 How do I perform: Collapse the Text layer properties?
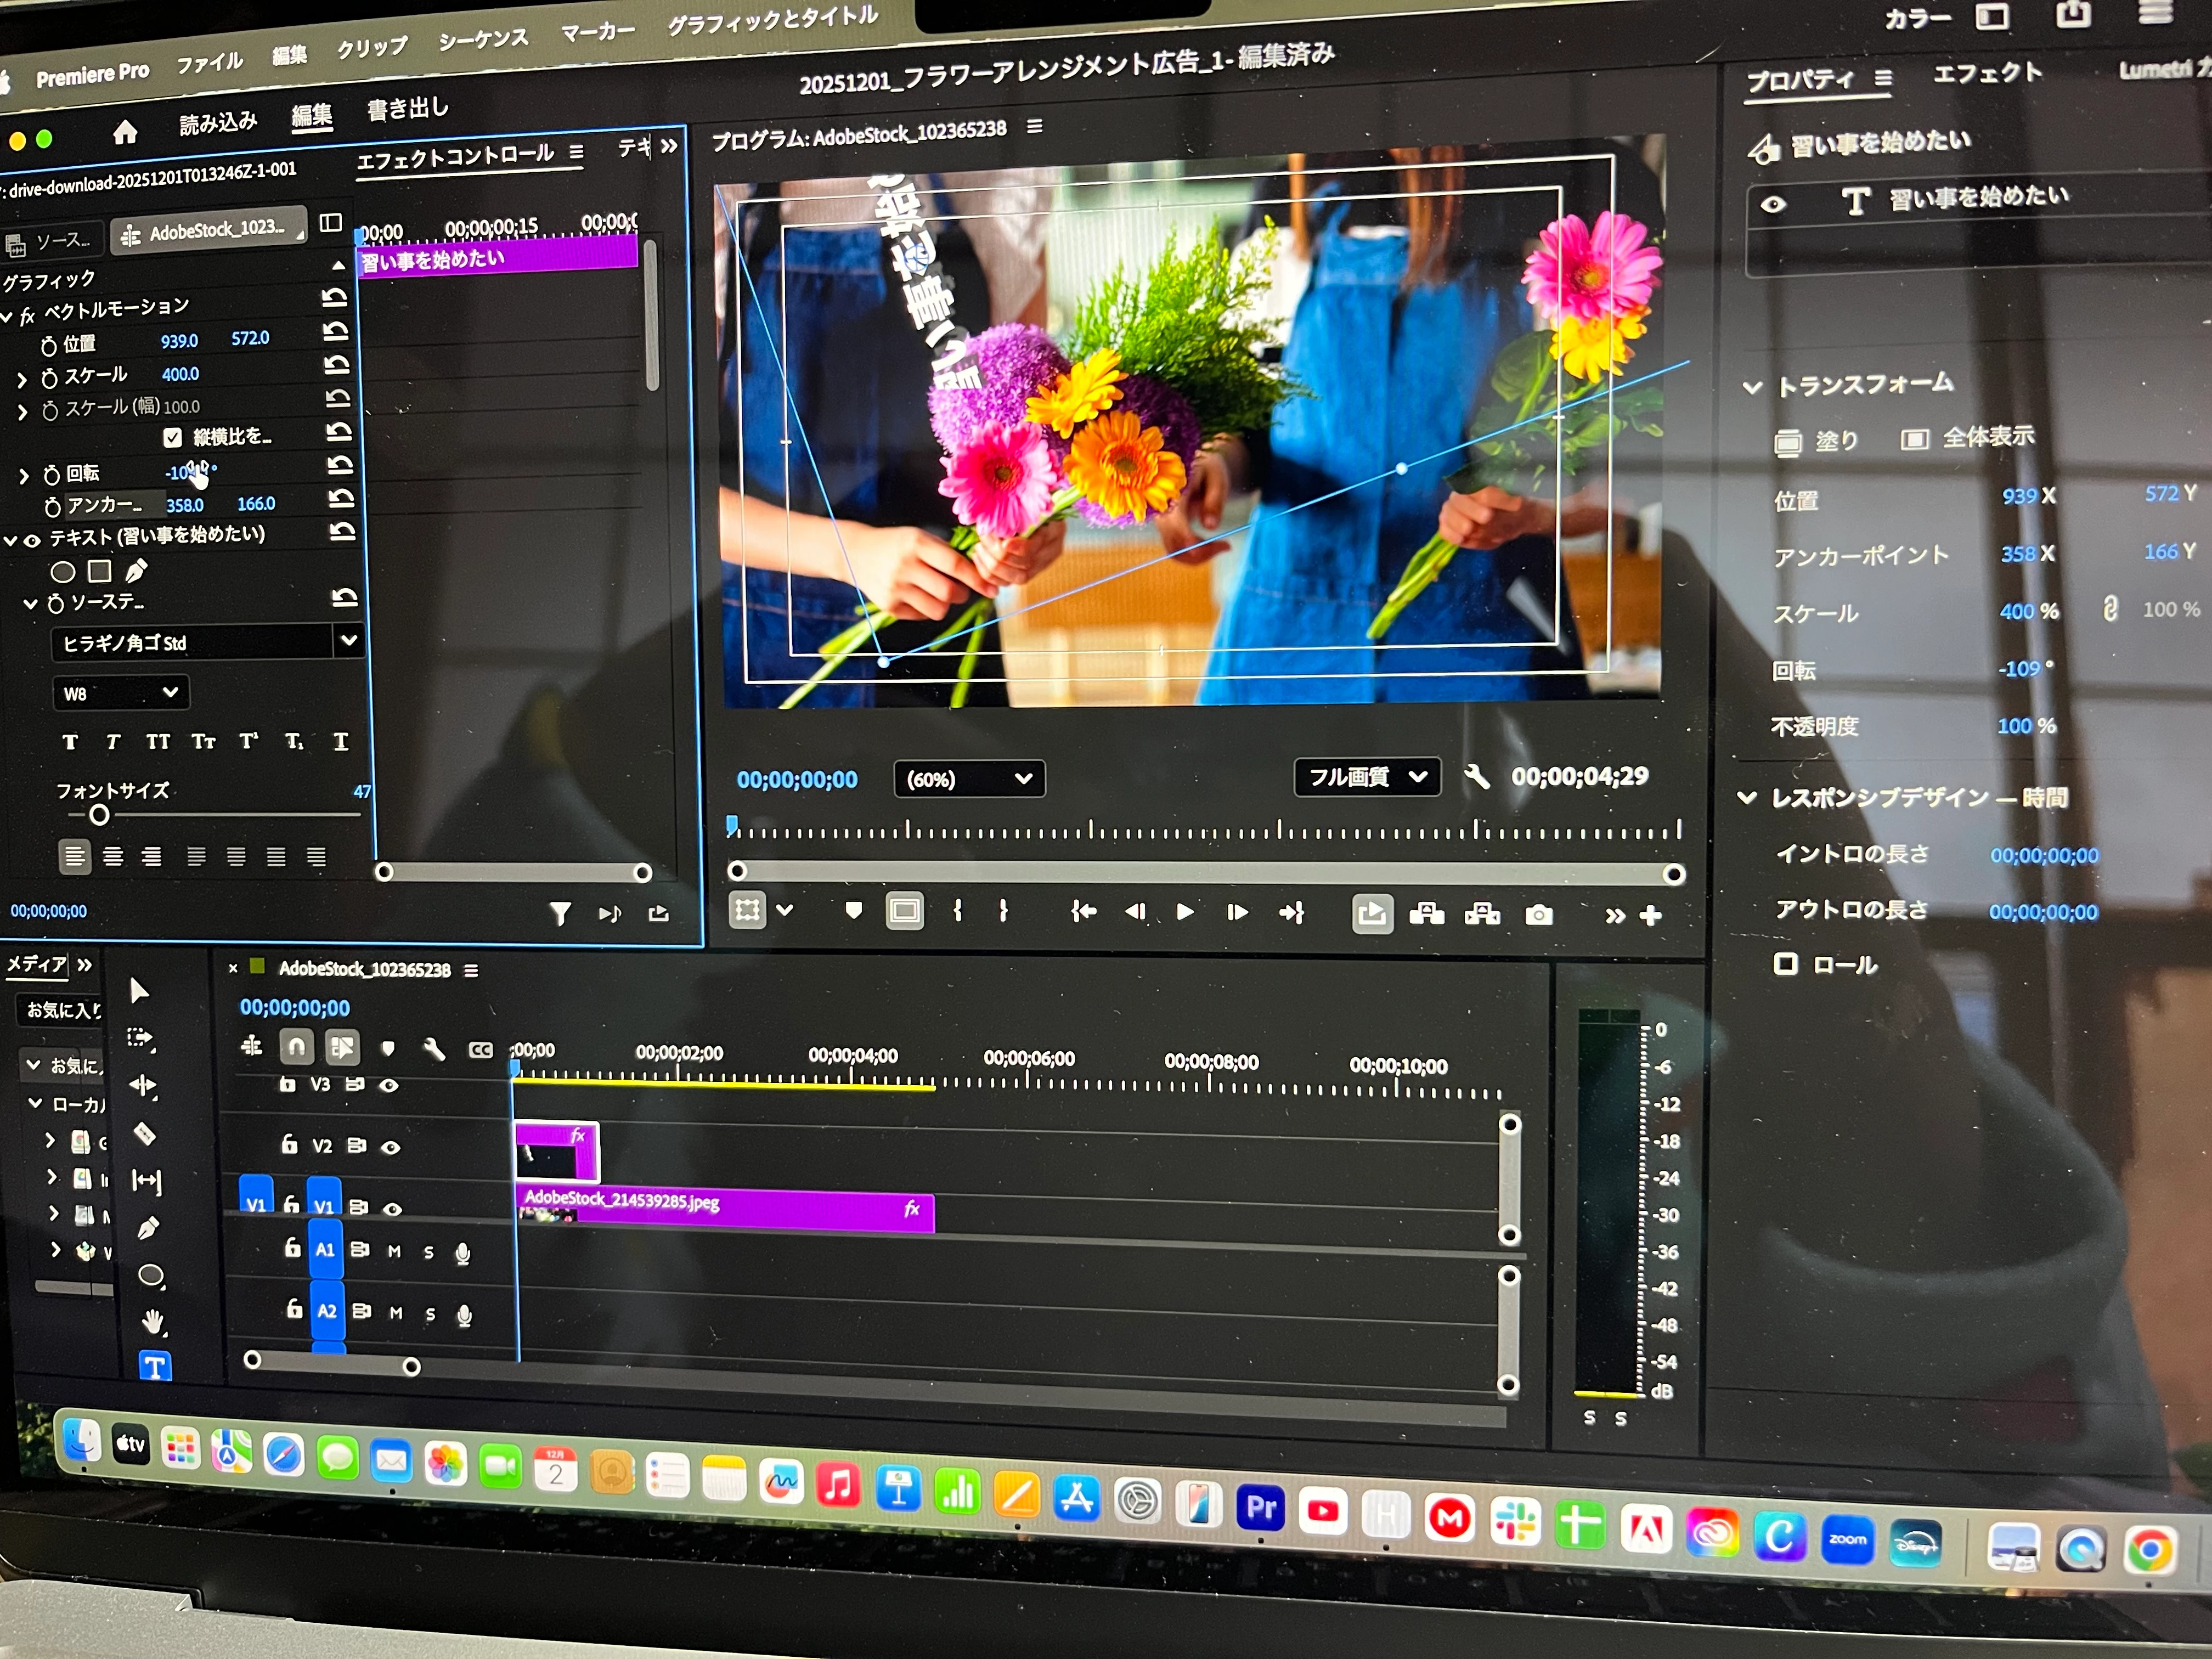point(11,540)
